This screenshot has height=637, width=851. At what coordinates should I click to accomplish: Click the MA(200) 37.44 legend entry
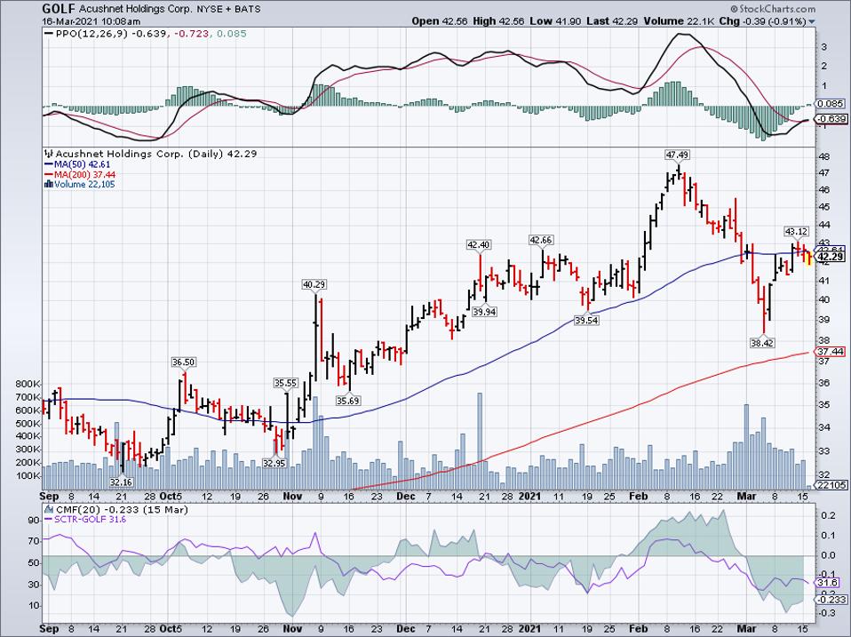80,175
